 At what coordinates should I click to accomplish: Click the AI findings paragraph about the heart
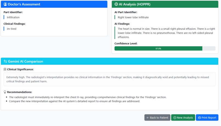pos(166,33)
